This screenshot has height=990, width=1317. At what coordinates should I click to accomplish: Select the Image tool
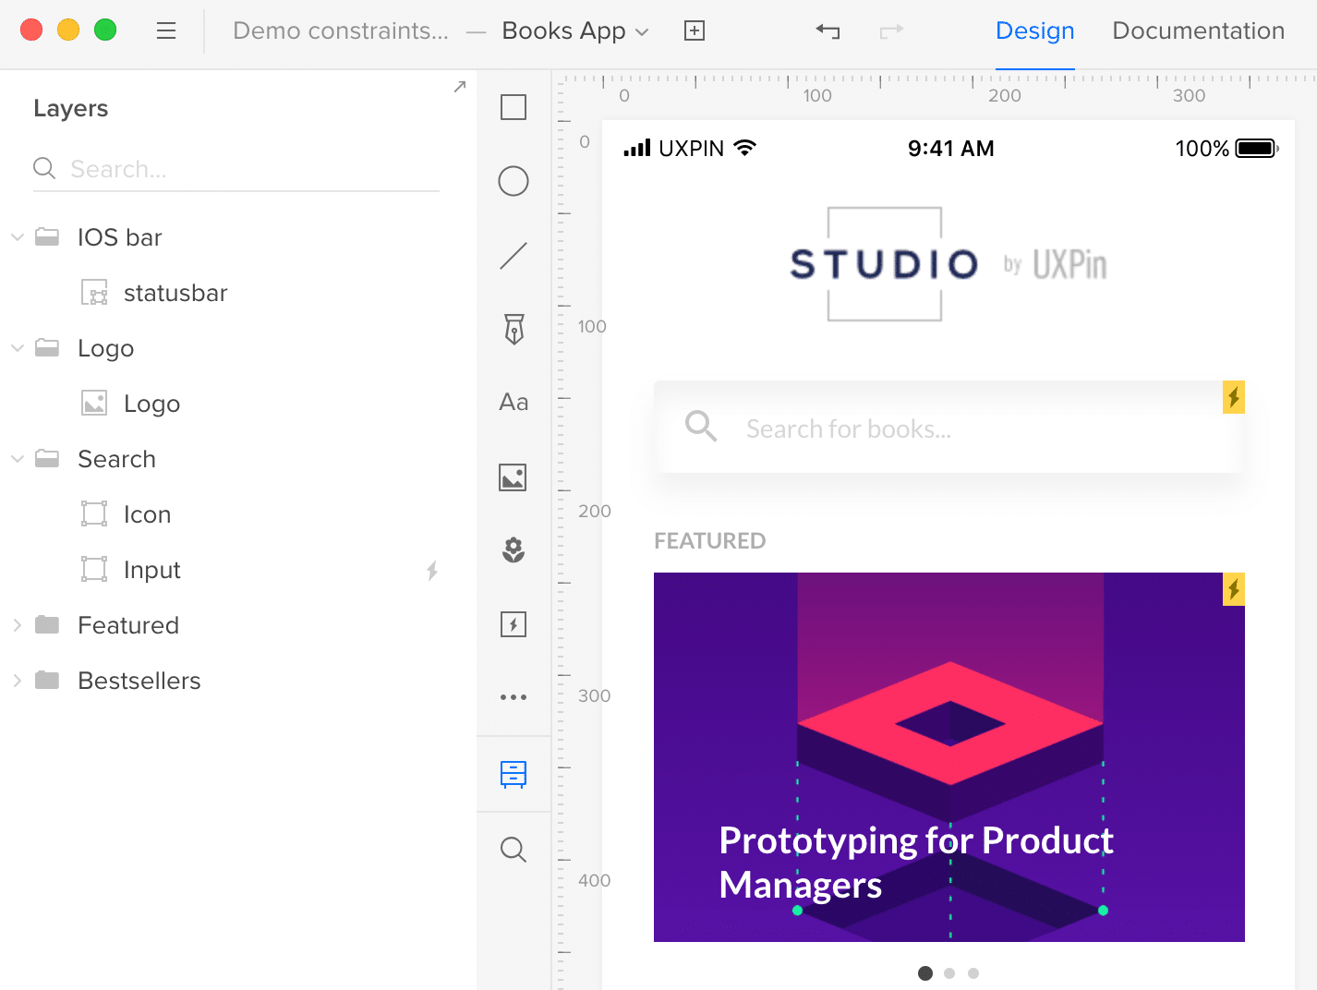(x=514, y=477)
